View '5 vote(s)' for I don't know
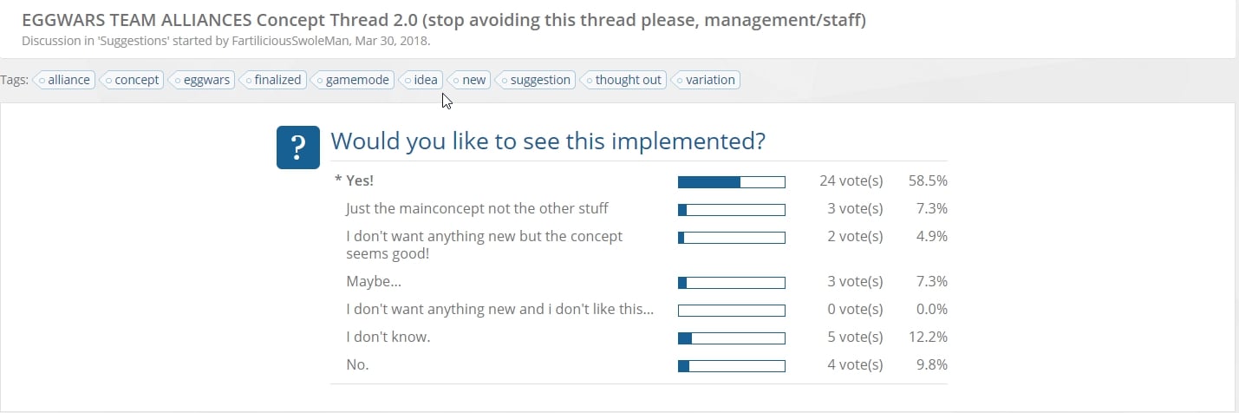 (855, 337)
